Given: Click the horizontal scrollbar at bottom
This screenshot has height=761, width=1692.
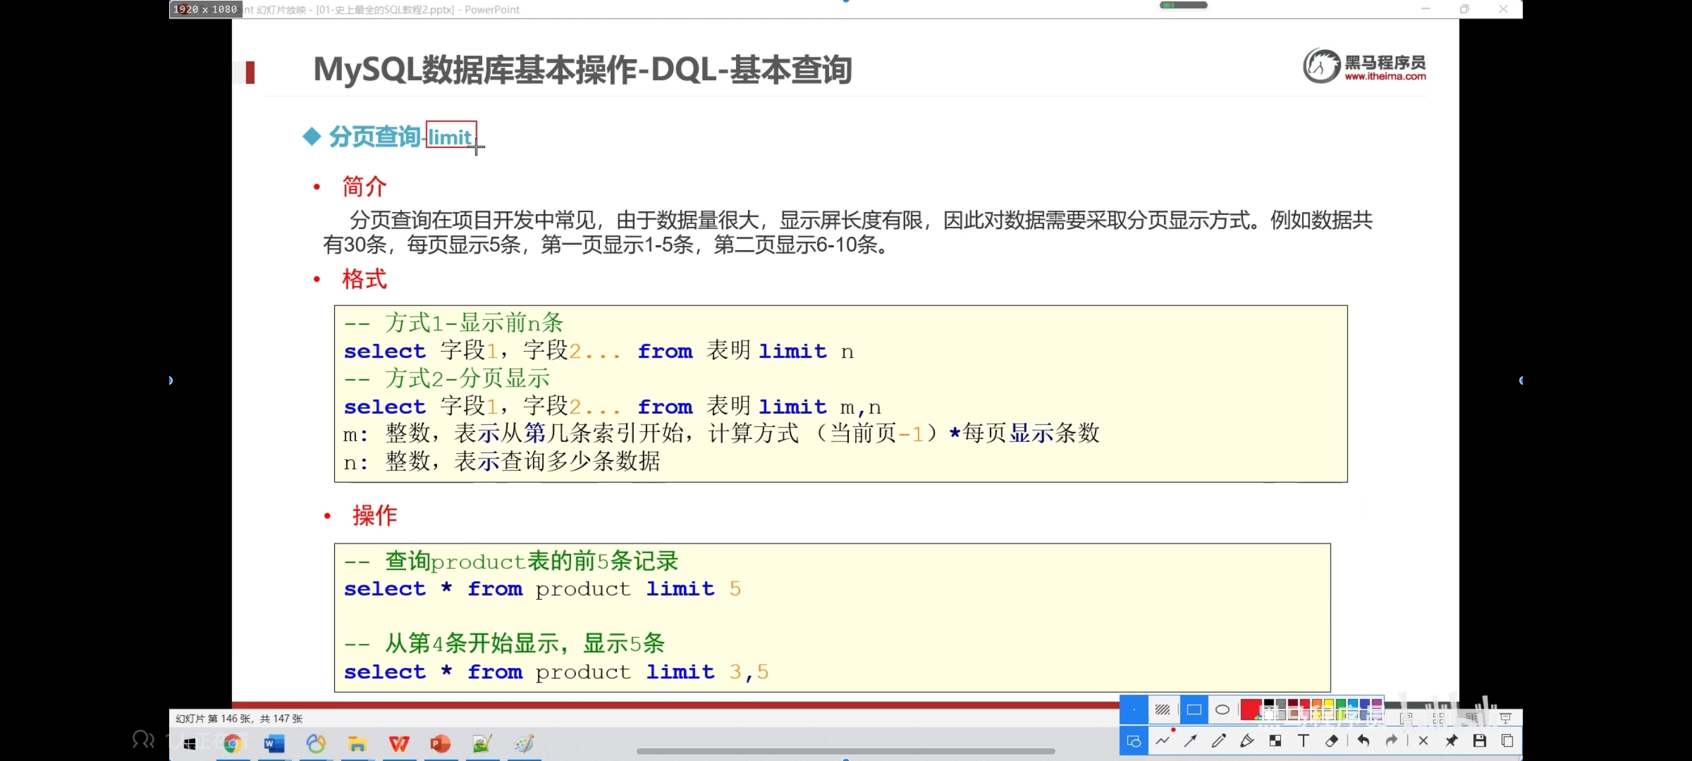Looking at the screenshot, I should [x=845, y=751].
